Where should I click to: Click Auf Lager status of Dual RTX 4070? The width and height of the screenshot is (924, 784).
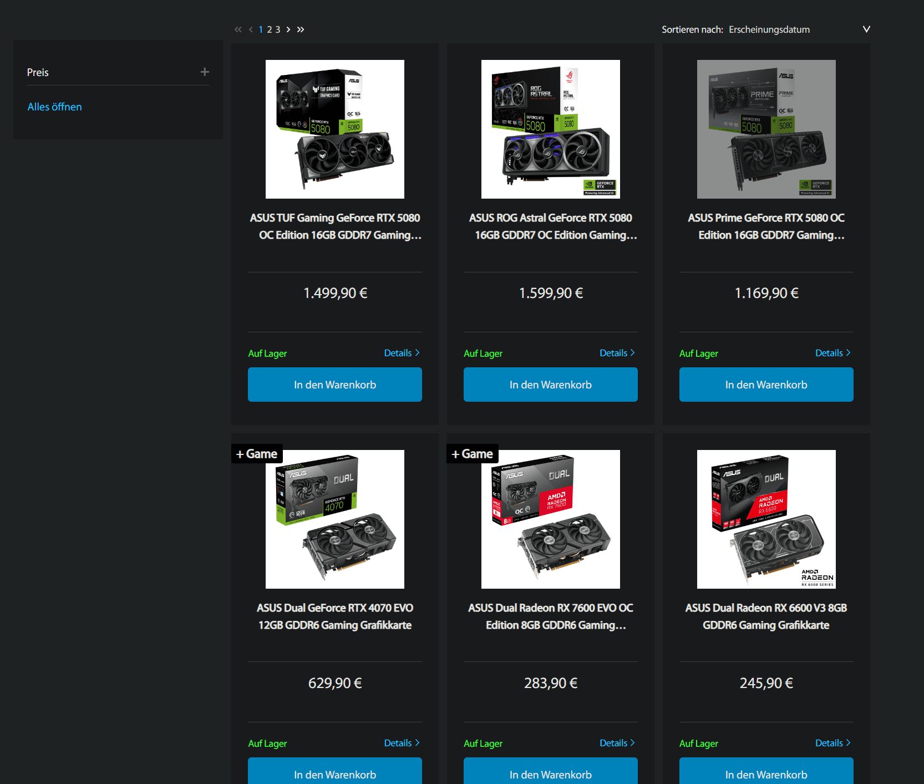coord(267,743)
